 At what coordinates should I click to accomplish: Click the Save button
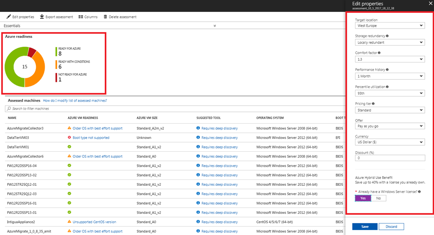pyautogui.click(x=365, y=226)
